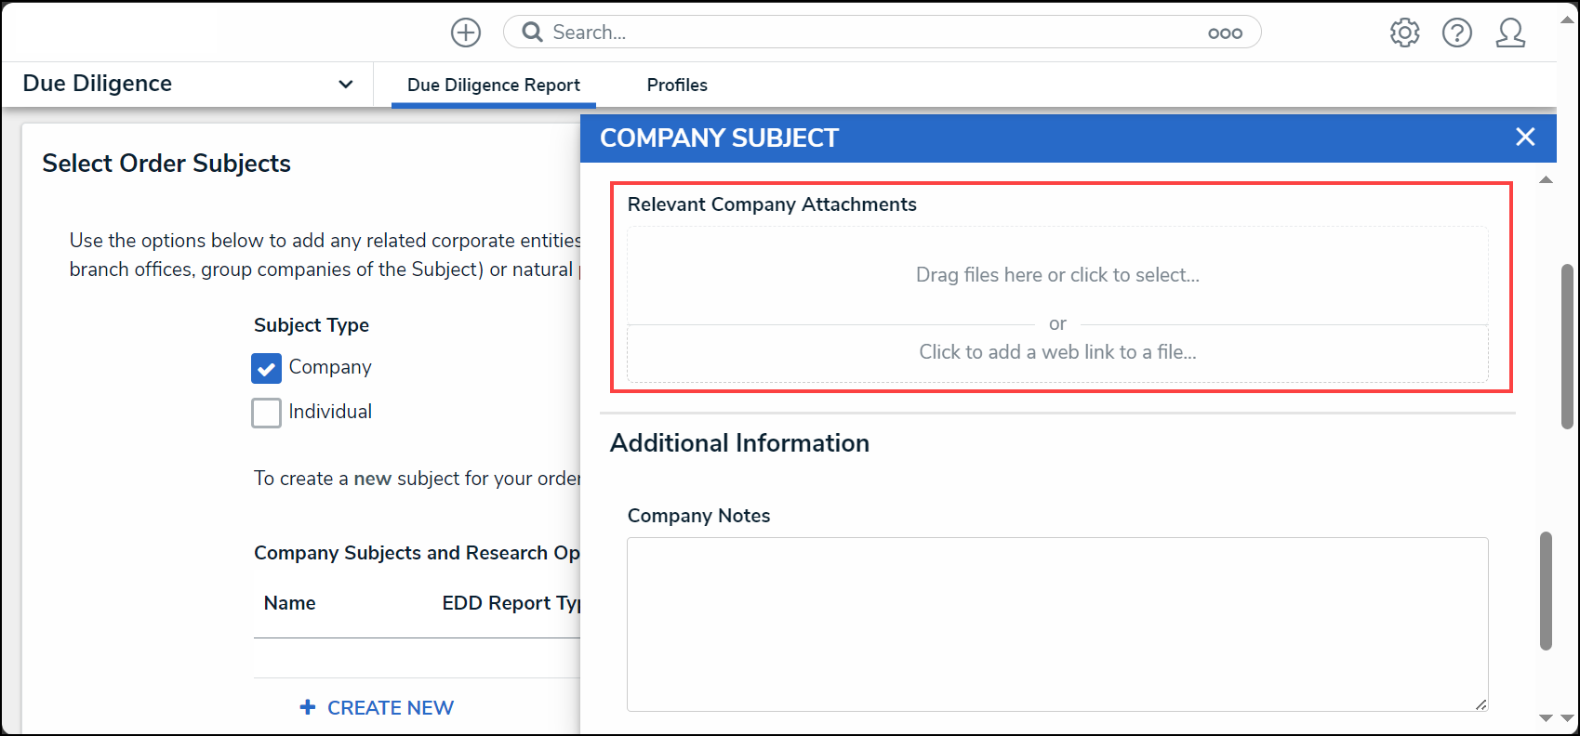Open the help question mark icon

coord(1457,33)
